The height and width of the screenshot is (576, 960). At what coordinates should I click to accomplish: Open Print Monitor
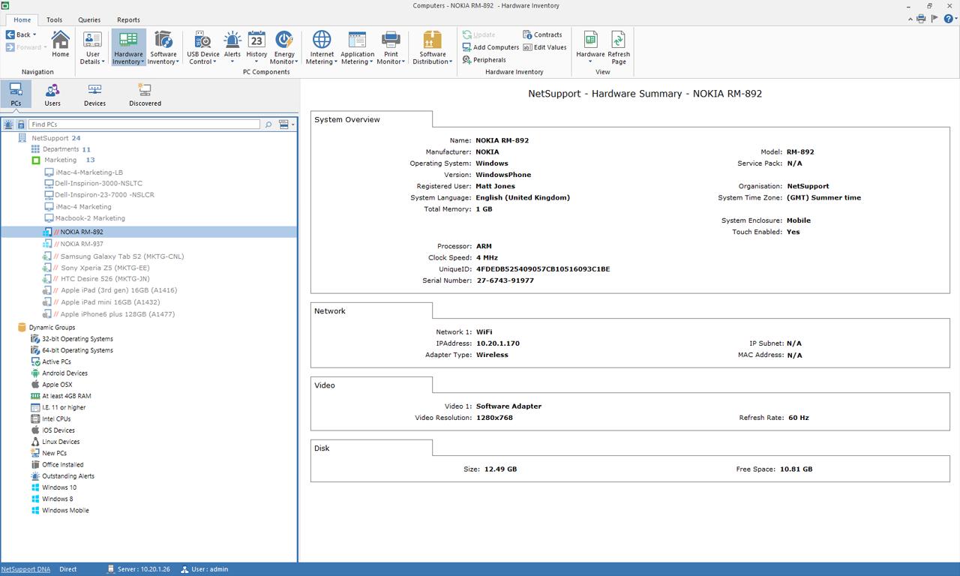391,47
